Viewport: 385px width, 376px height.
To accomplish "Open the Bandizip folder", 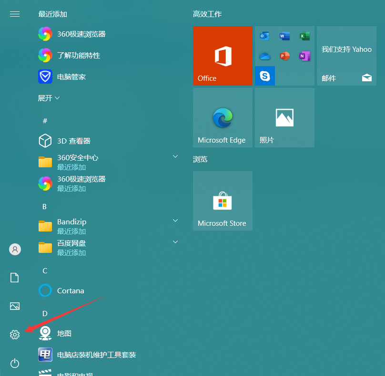I will pyautogui.click(x=108, y=226).
